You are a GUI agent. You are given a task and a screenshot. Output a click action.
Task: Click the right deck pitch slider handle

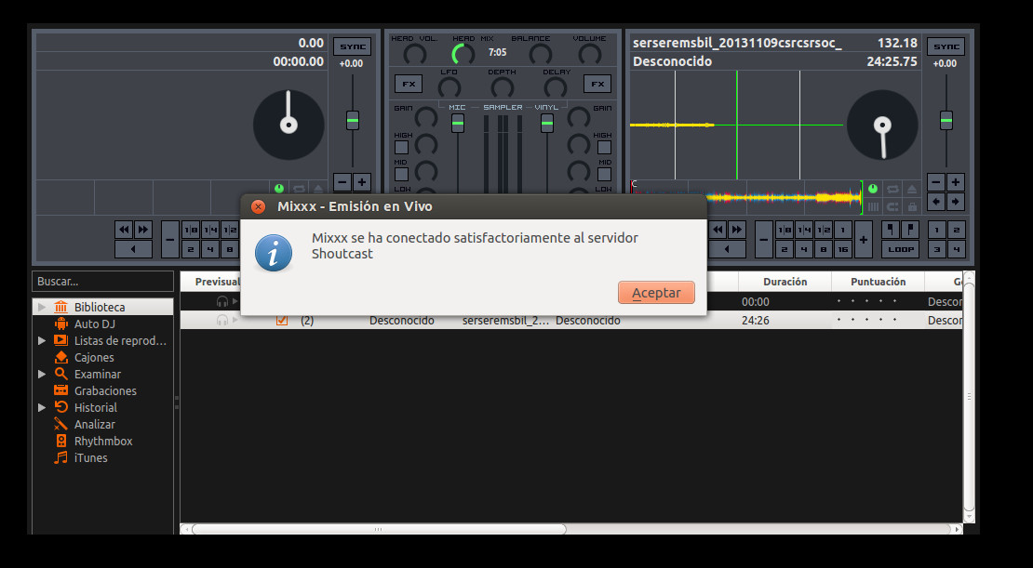pyautogui.click(x=946, y=120)
